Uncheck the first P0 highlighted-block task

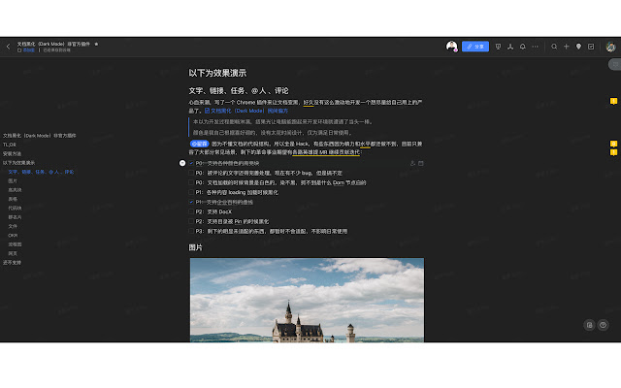191,163
